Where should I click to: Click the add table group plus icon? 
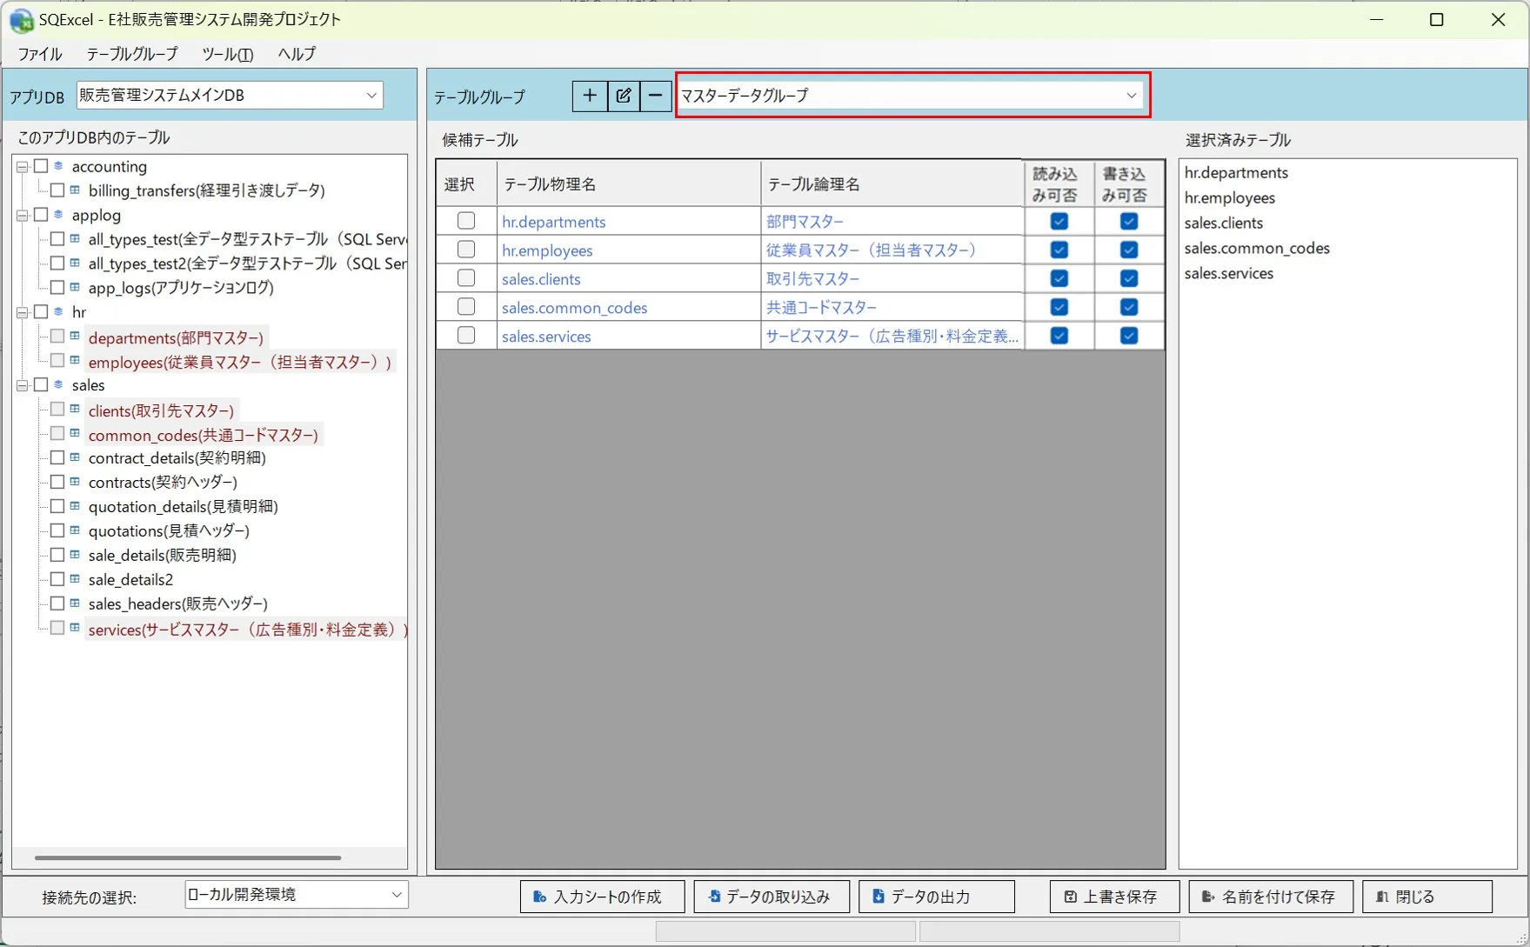pos(590,96)
